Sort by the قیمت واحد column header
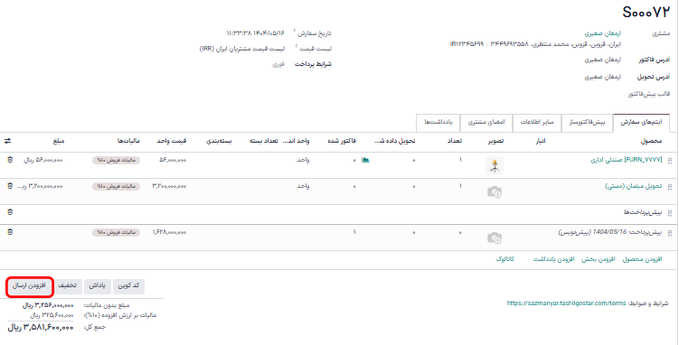 pos(172,141)
